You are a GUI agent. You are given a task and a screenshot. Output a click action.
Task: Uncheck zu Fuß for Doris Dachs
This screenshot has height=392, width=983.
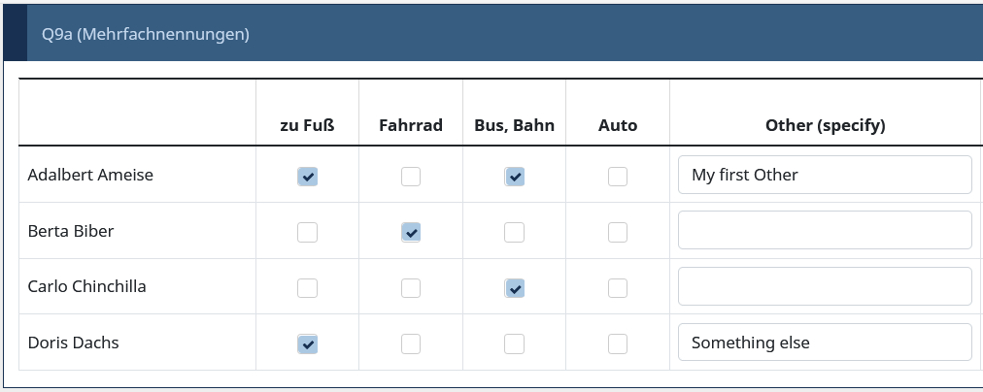[x=307, y=343]
